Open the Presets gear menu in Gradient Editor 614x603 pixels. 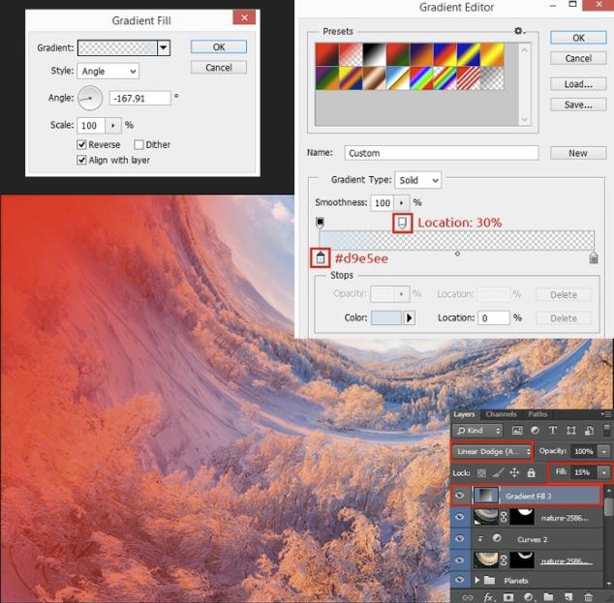click(x=519, y=31)
